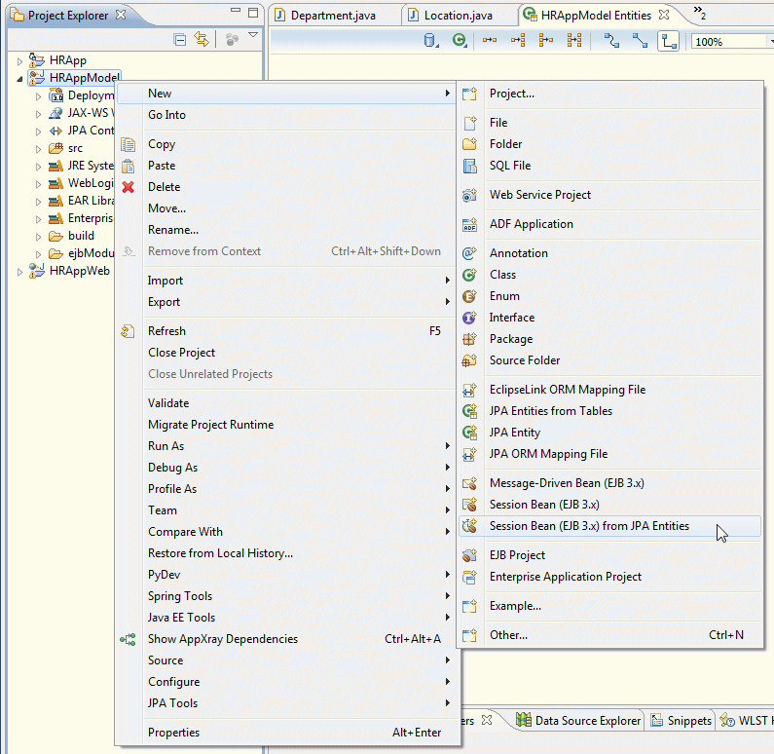
Task: Expand the HRApp project node
Action: (19, 60)
